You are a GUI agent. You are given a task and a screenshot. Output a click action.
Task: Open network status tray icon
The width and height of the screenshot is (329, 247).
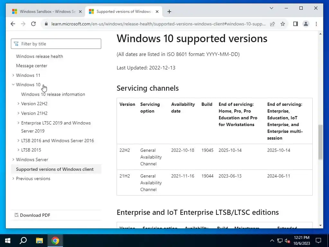pyautogui.click(x=280, y=241)
